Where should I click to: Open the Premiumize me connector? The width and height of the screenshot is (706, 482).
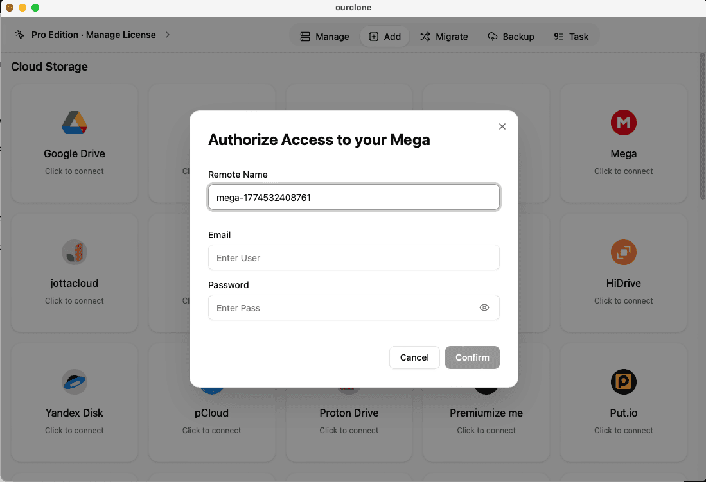(x=486, y=402)
